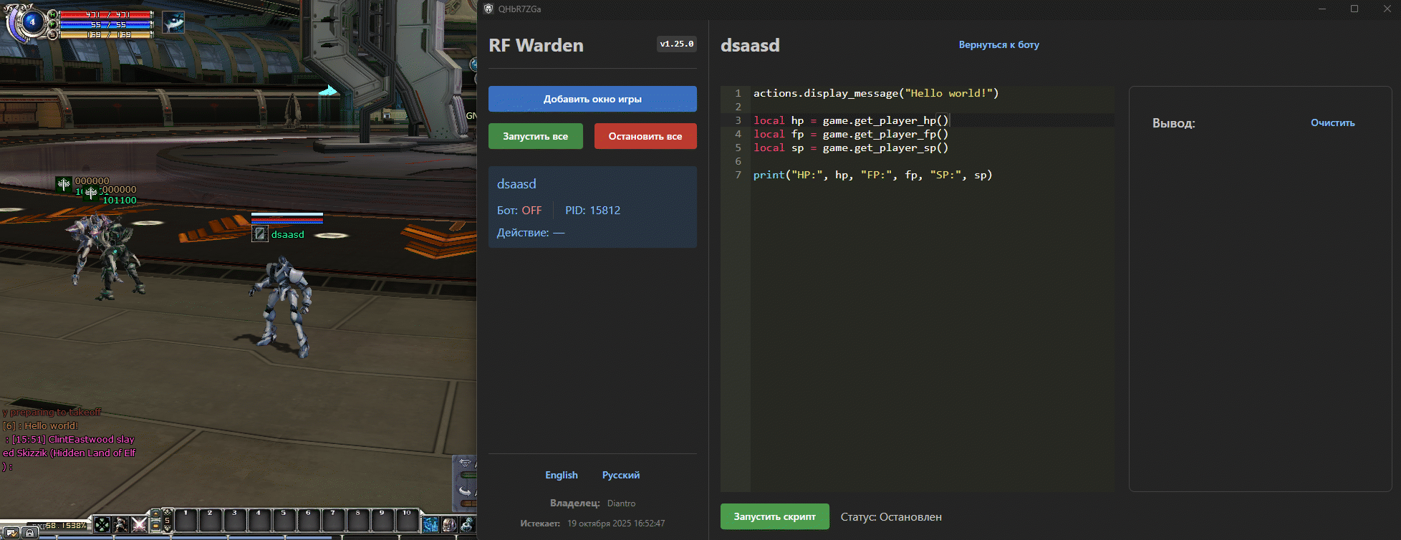The height and width of the screenshot is (540, 1401).
Task: Open the chat options icon at game bottom-left
Action: 11,532
